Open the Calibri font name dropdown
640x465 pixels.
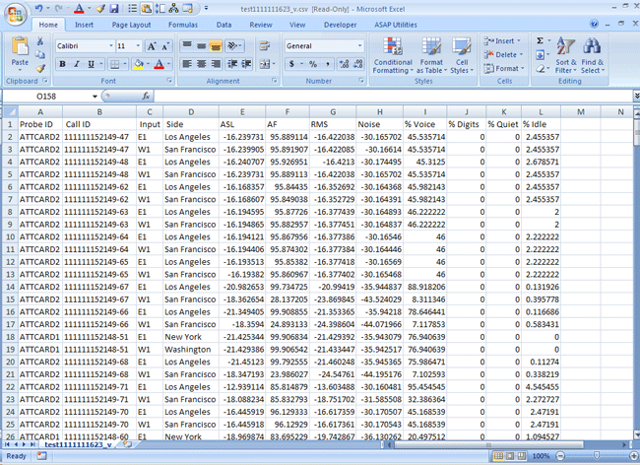coord(110,45)
